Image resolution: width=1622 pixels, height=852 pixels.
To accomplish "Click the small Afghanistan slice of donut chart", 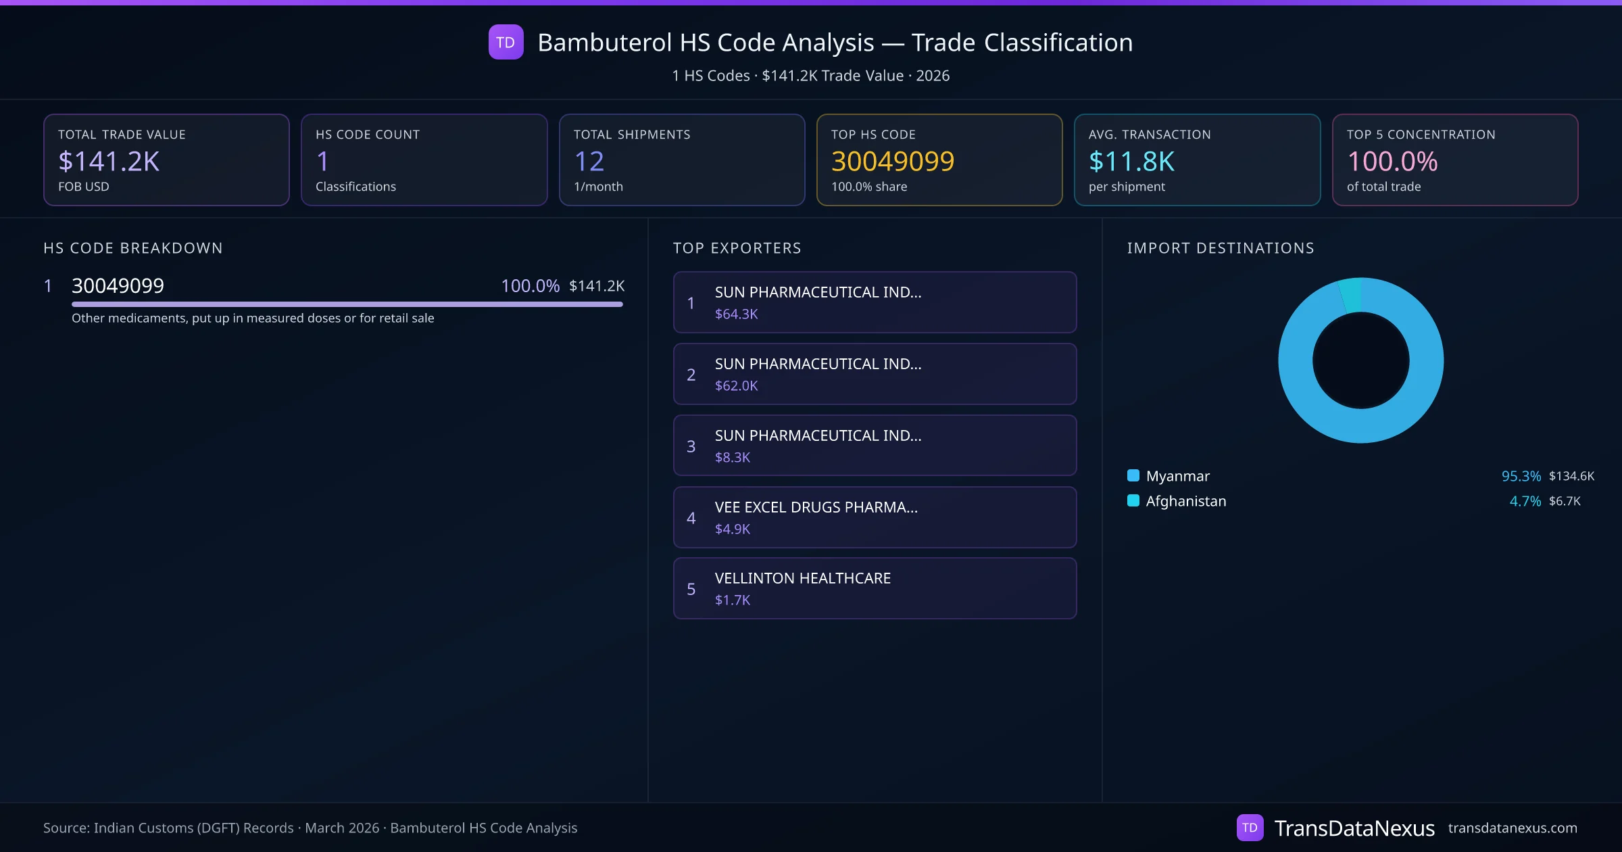I will 1351,295.
